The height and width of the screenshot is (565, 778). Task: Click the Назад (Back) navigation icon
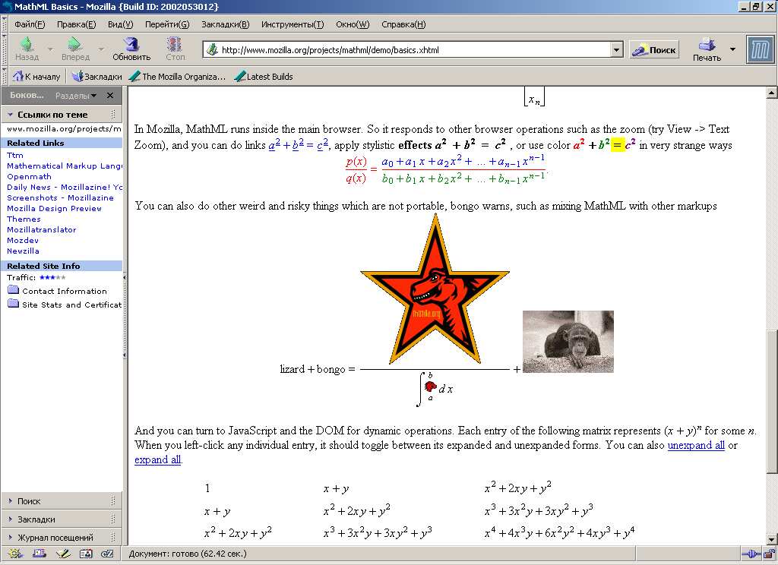27,49
